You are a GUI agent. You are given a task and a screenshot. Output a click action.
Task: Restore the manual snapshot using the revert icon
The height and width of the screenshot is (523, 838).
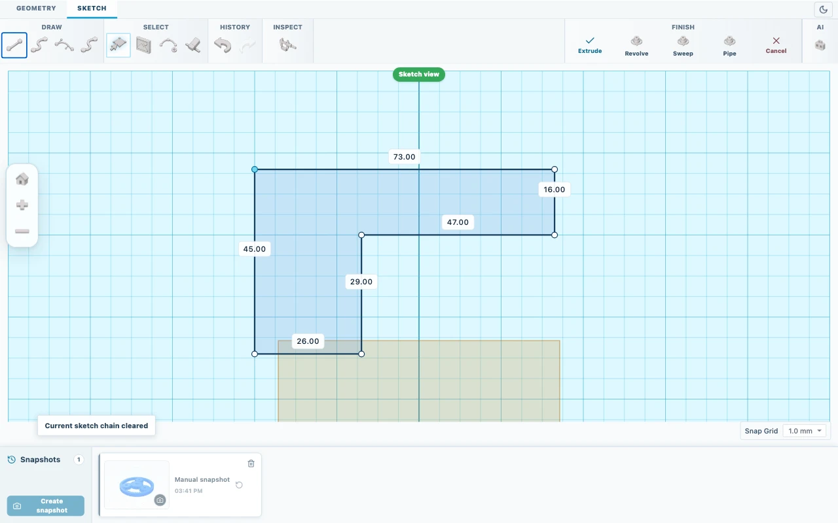239,485
